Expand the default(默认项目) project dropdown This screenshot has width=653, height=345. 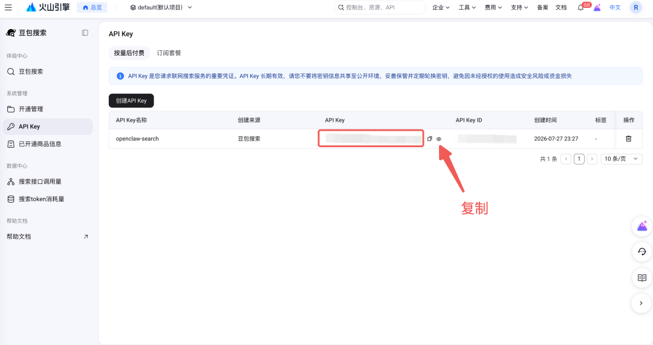(161, 7)
